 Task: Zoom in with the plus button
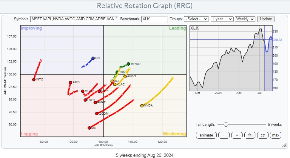point(224,135)
